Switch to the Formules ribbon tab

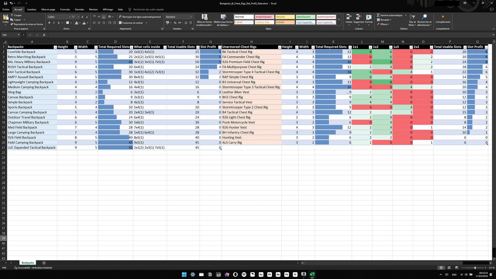click(x=65, y=9)
